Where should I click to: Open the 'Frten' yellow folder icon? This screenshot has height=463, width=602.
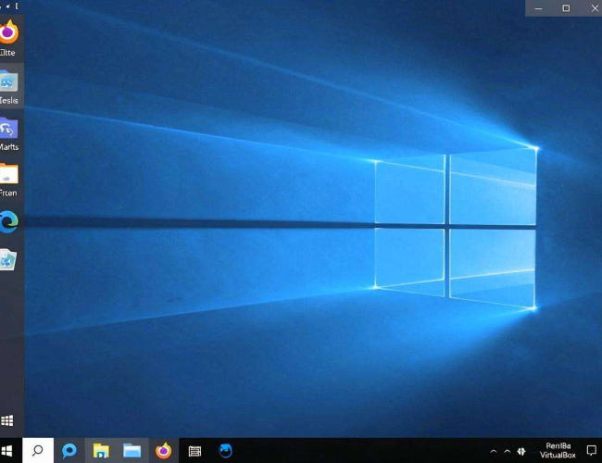pos(9,174)
